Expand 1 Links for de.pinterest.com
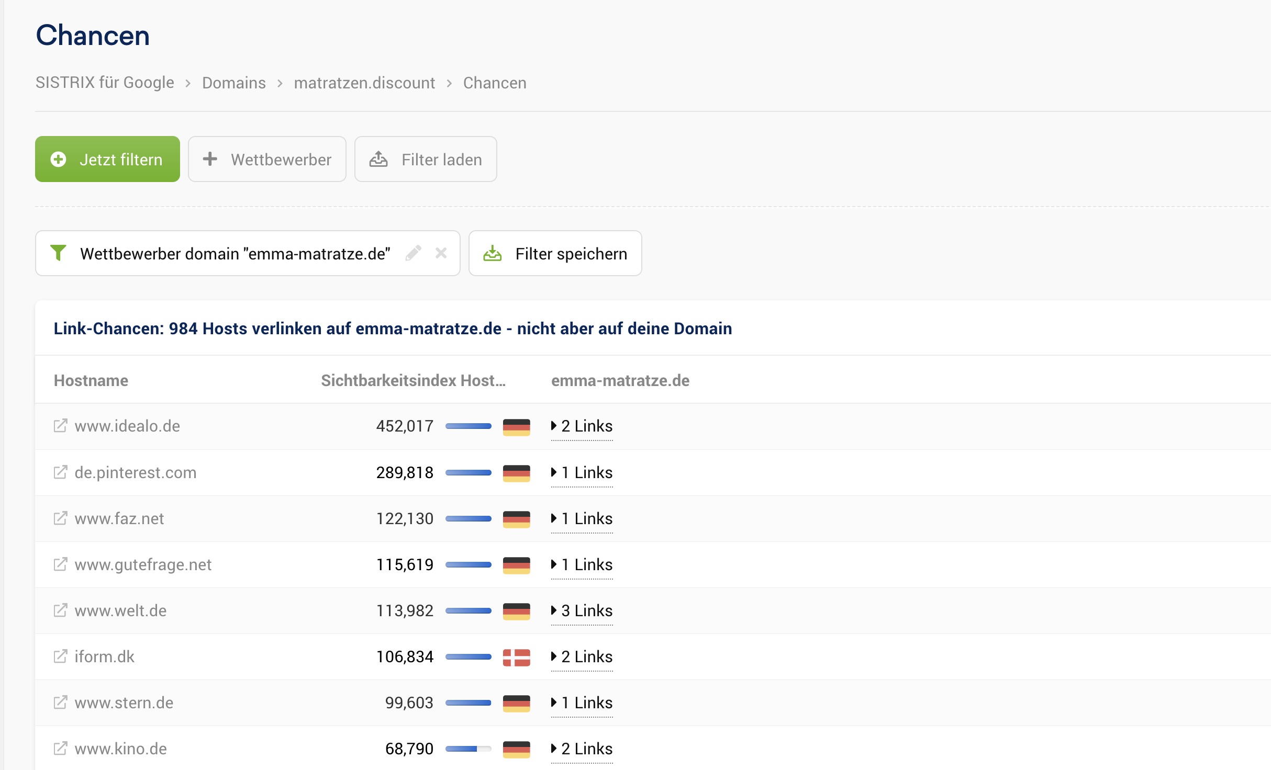Image resolution: width=1271 pixels, height=770 pixels. (582, 472)
